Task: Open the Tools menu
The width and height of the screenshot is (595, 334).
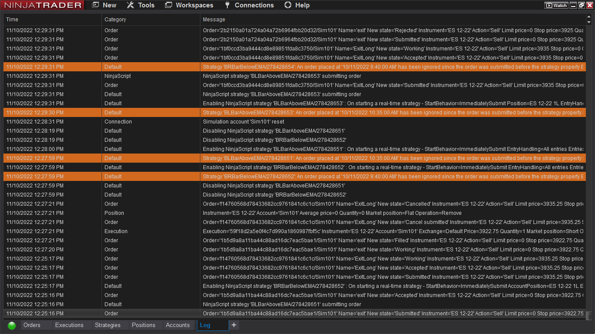Action: (x=140, y=5)
